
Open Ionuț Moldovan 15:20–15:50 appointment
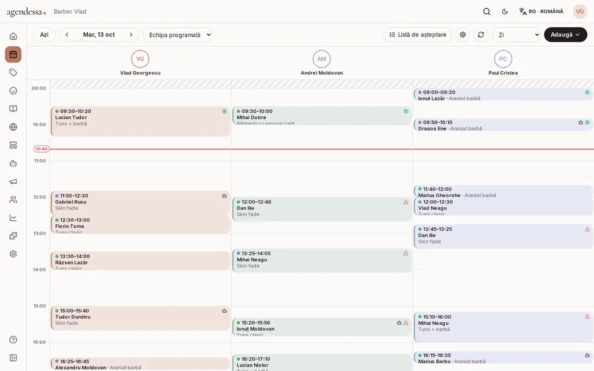tap(322, 327)
